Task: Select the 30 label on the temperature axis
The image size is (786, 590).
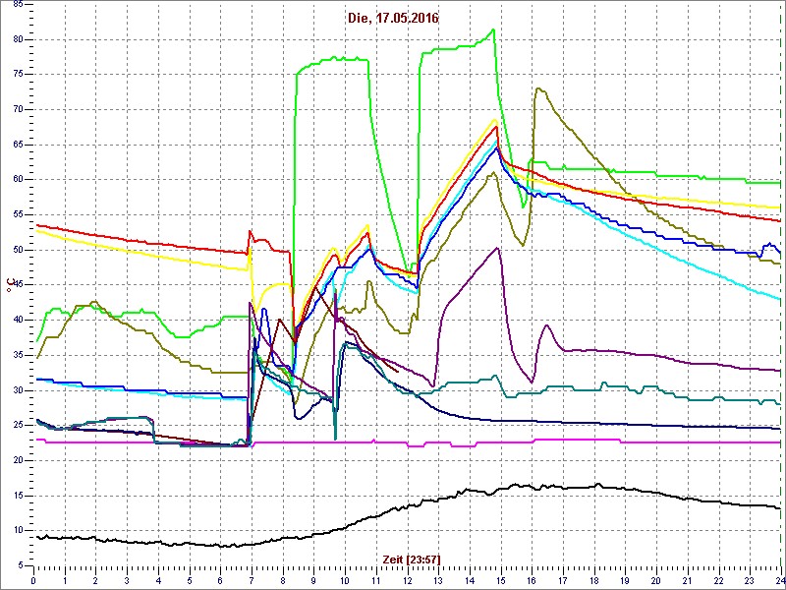Action: point(17,390)
